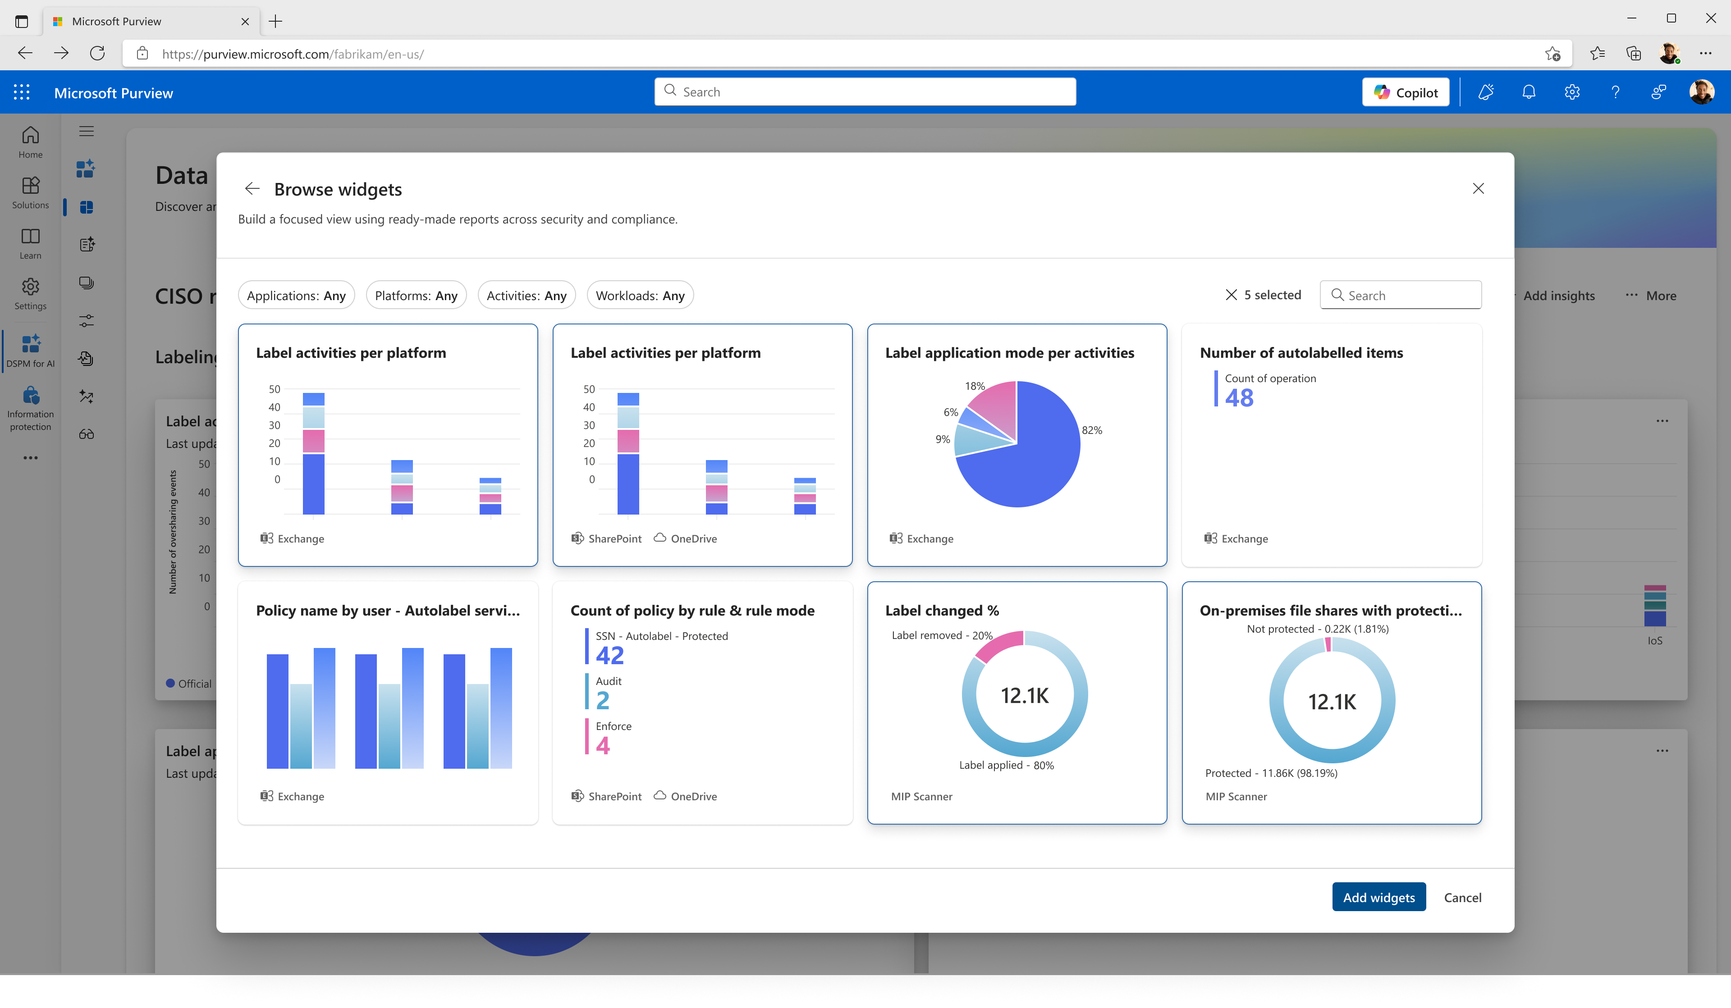Screen dimensions: 1731x1008
Task: Close the Browse widgets dialog
Action: point(1479,189)
